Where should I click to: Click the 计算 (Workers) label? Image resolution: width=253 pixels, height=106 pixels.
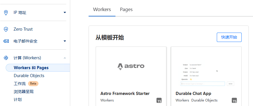tap(27, 58)
